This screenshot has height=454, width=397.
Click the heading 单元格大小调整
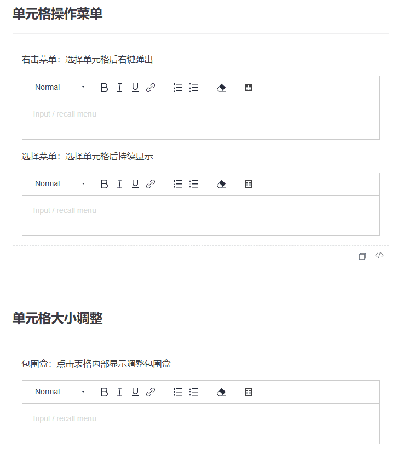[x=57, y=318]
